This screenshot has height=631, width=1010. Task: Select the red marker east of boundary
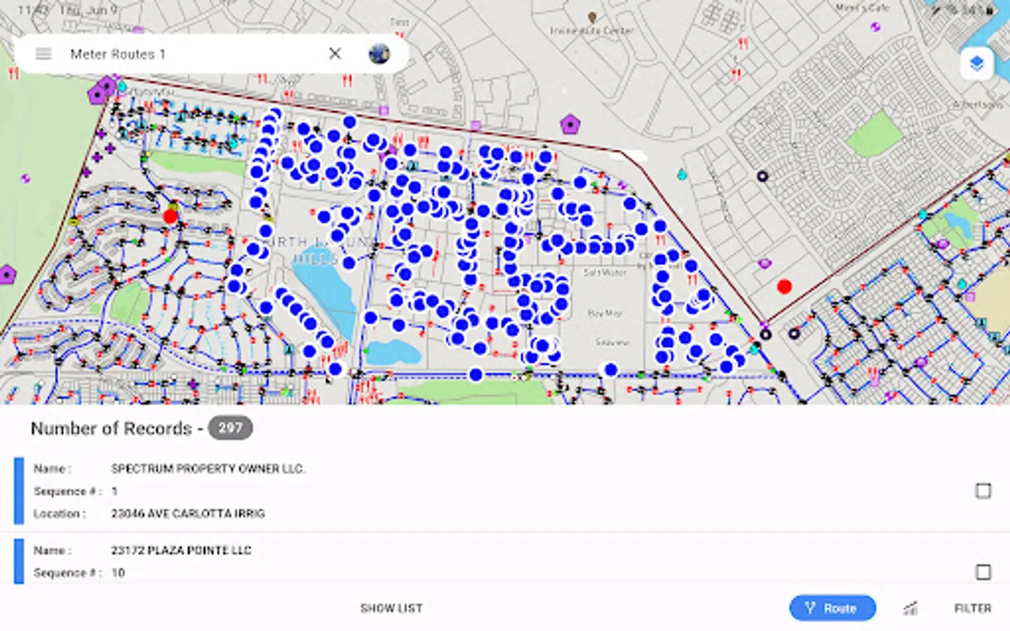[784, 286]
